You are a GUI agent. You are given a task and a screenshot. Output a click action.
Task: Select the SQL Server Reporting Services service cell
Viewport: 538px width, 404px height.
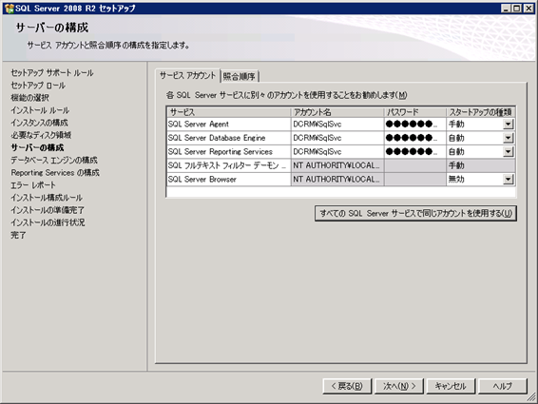click(228, 152)
